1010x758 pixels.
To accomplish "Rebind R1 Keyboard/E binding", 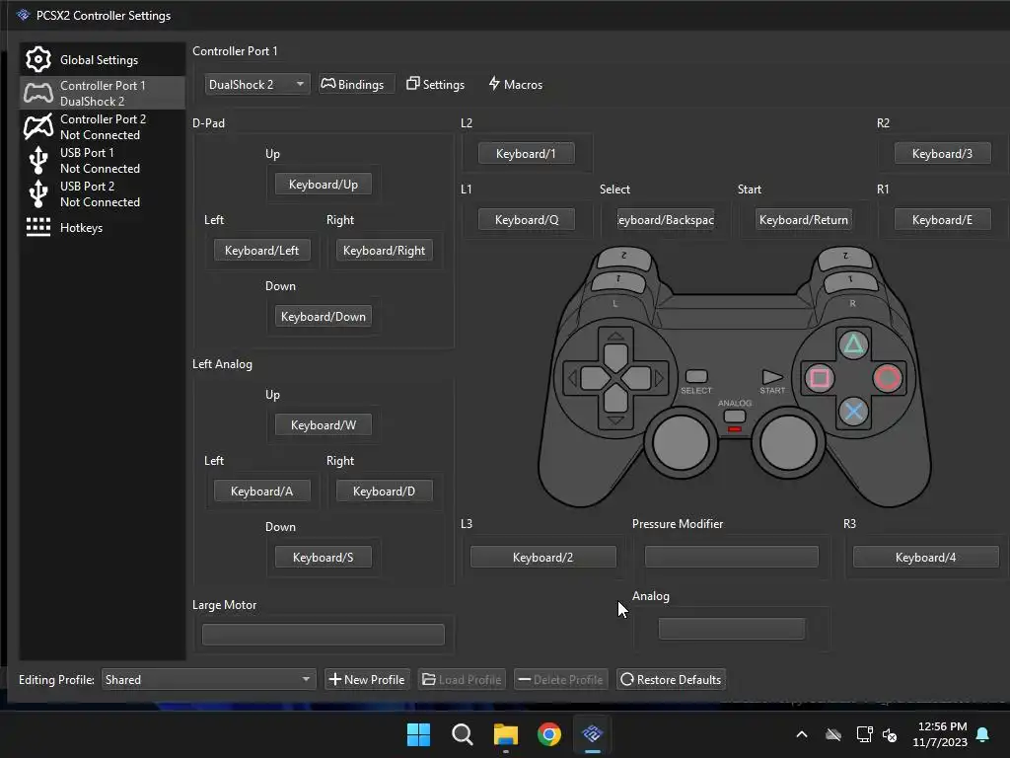I will tap(942, 220).
